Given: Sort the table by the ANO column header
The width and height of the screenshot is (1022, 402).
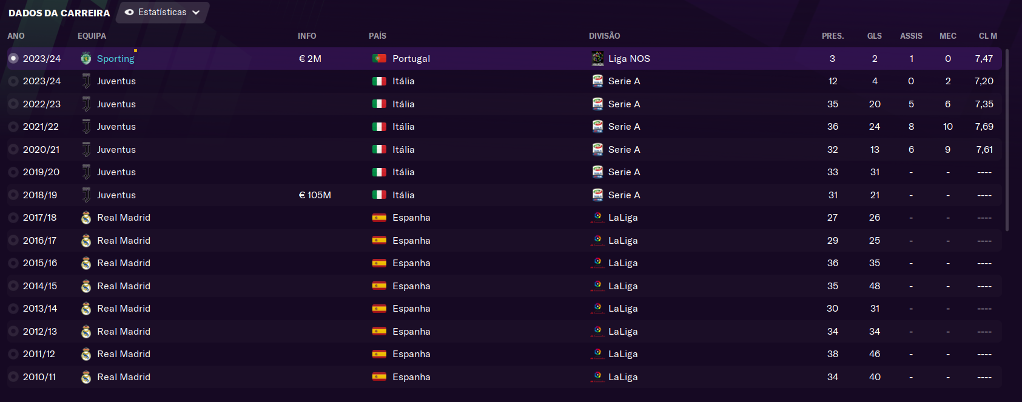Looking at the screenshot, I should [x=16, y=36].
